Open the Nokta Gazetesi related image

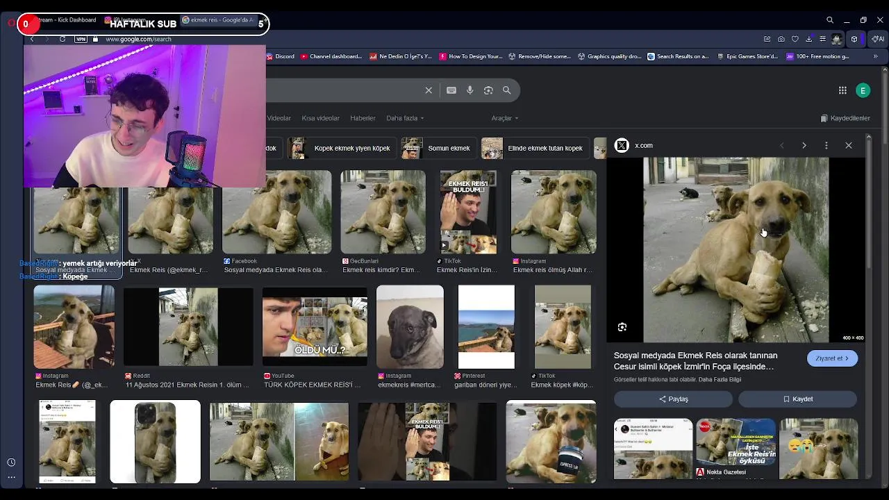pyautogui.click(x=736, y=448)
